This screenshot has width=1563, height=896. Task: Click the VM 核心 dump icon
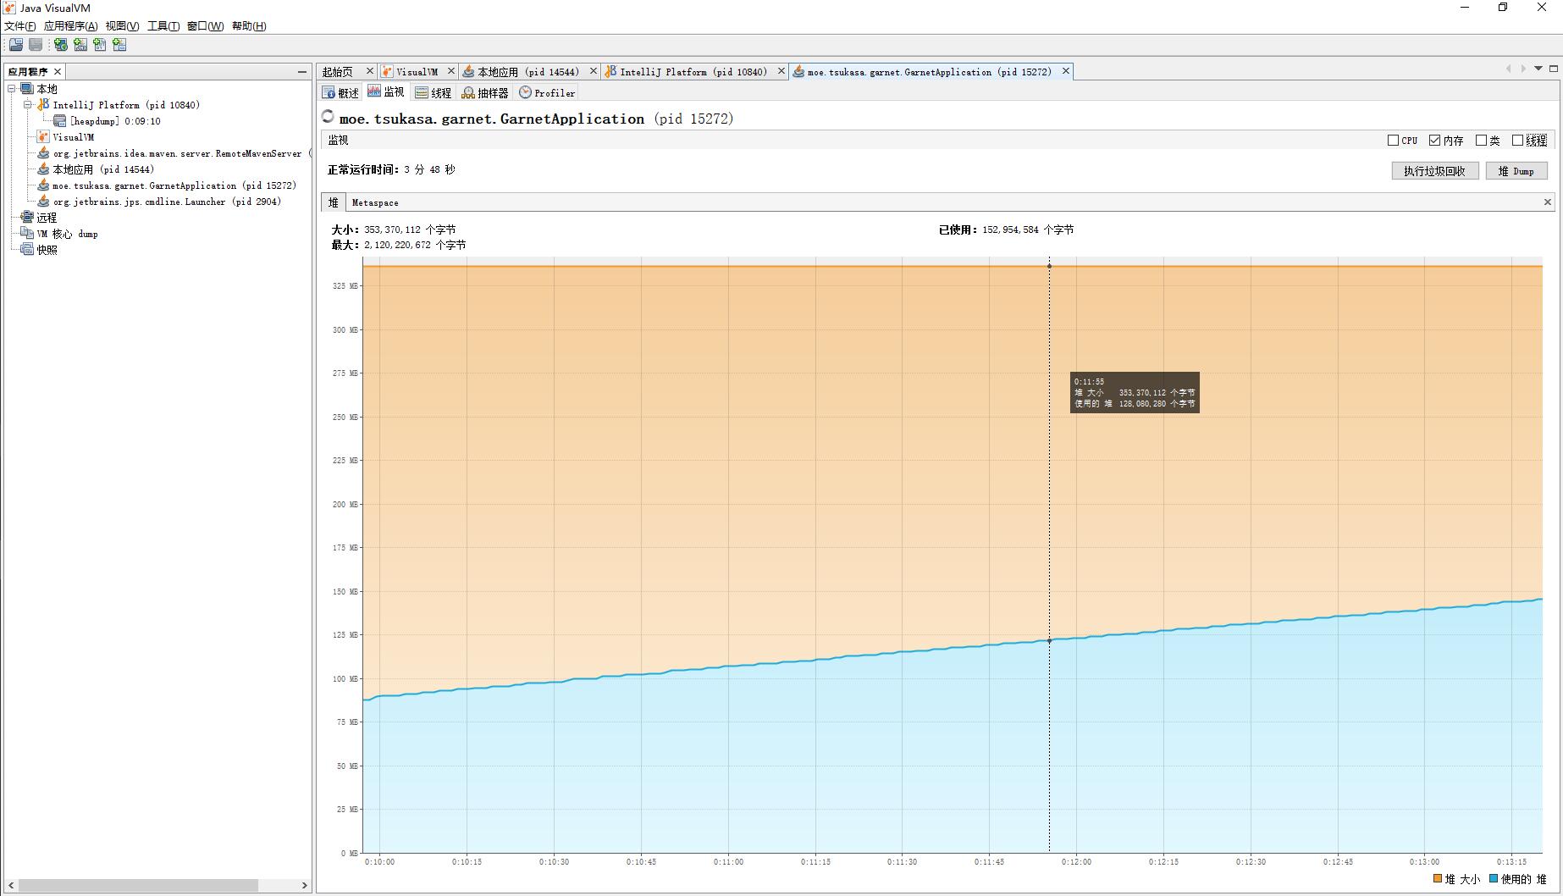click(x=27, y=233)
